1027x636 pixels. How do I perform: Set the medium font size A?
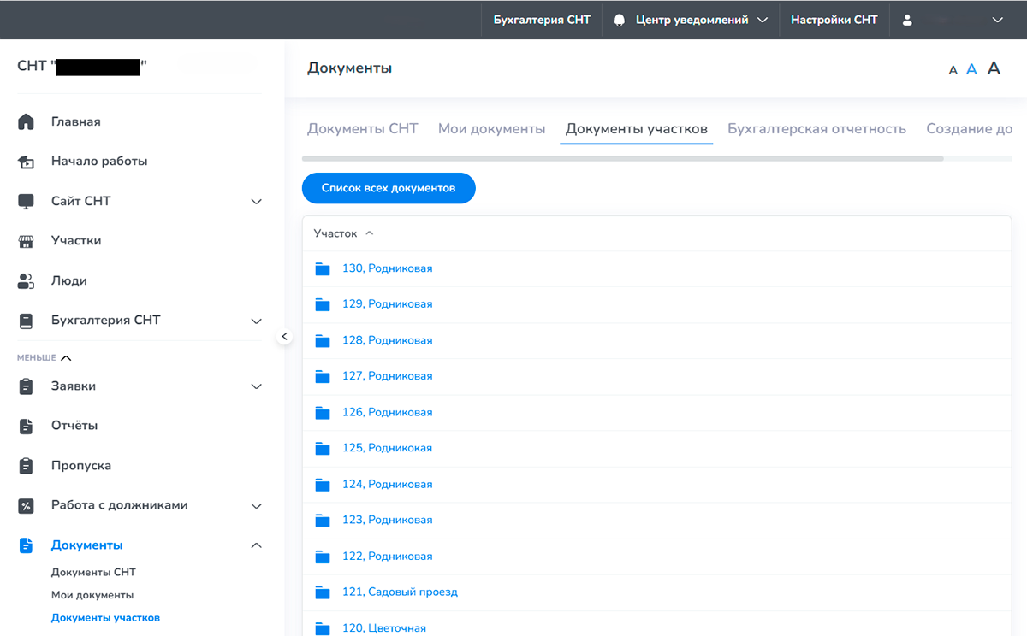coord(971,69)
